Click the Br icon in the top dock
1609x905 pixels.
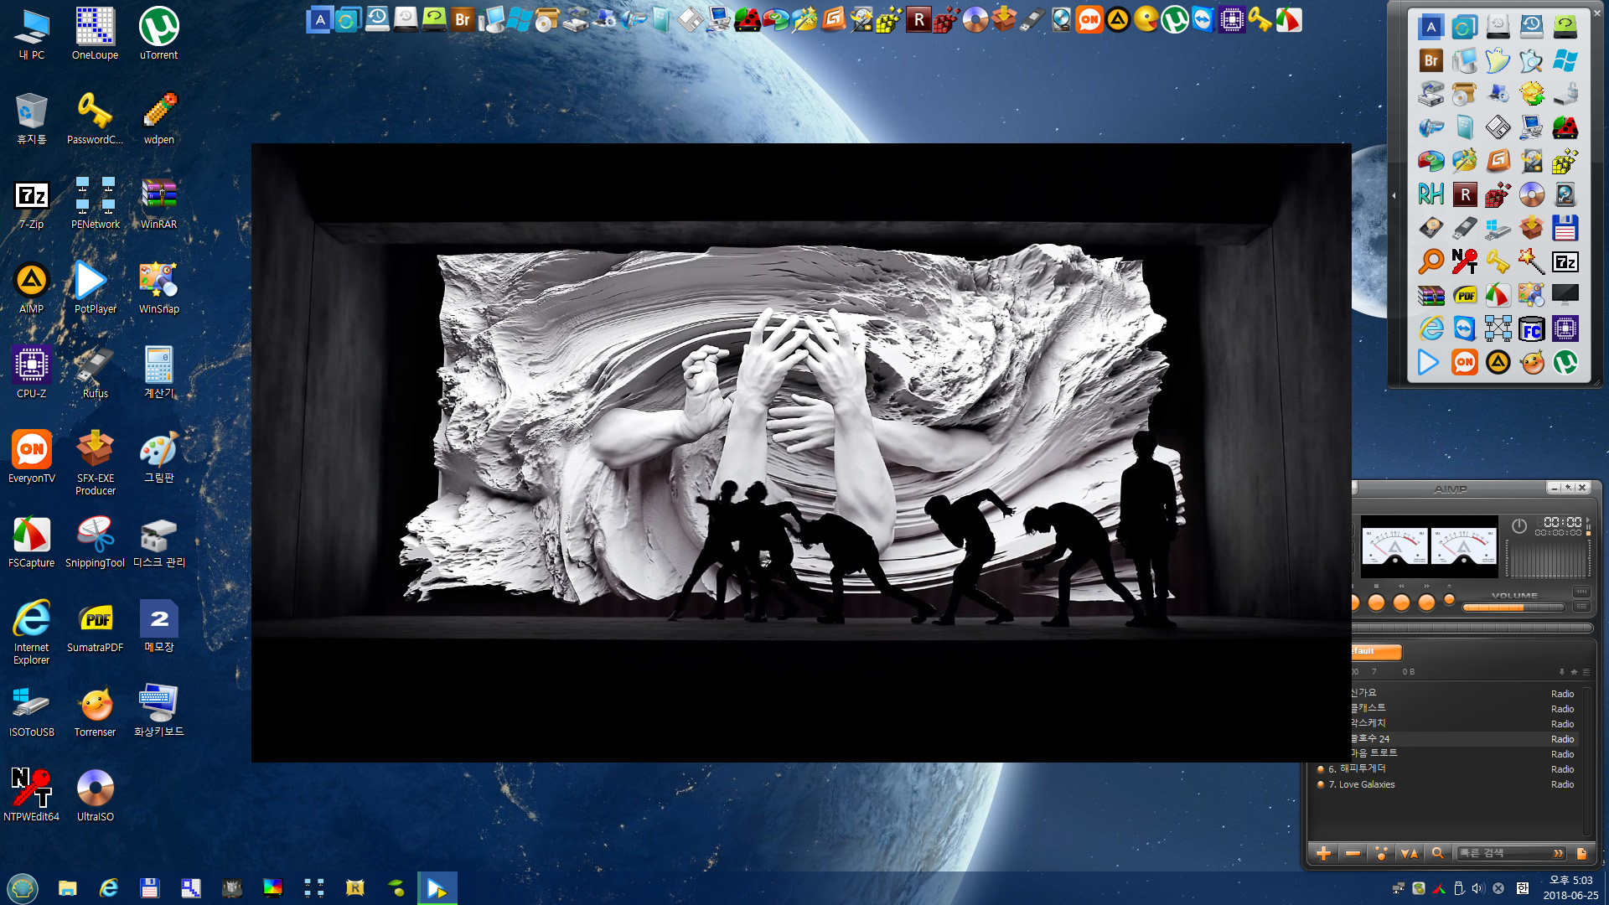(x=463, y=19)
